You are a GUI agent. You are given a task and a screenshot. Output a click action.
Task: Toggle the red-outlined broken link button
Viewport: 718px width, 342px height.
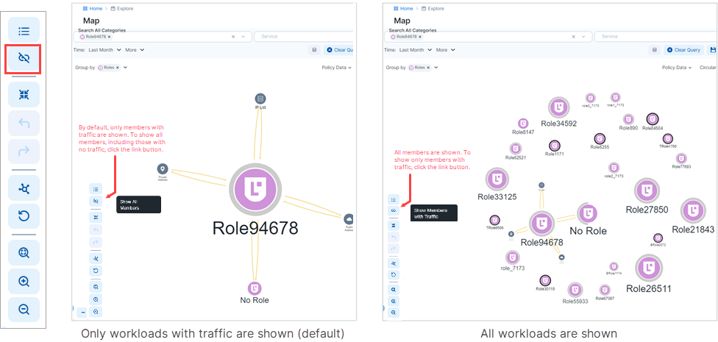point(24,59)
